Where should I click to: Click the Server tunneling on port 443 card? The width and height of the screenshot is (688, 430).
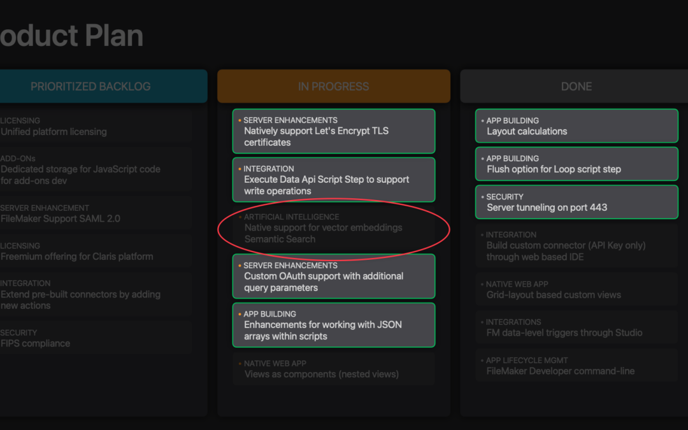pos(577,203)
